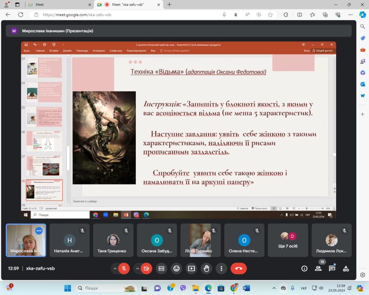Open the Windows Start menu
This screenshot has height=295, width=369.
[x=68, y=288]
